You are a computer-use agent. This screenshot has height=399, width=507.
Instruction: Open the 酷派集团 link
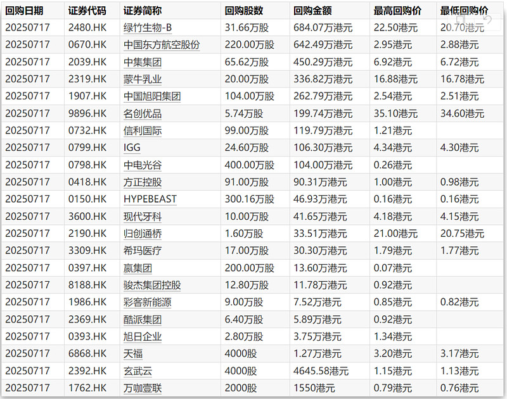click(x=143, y=320)
